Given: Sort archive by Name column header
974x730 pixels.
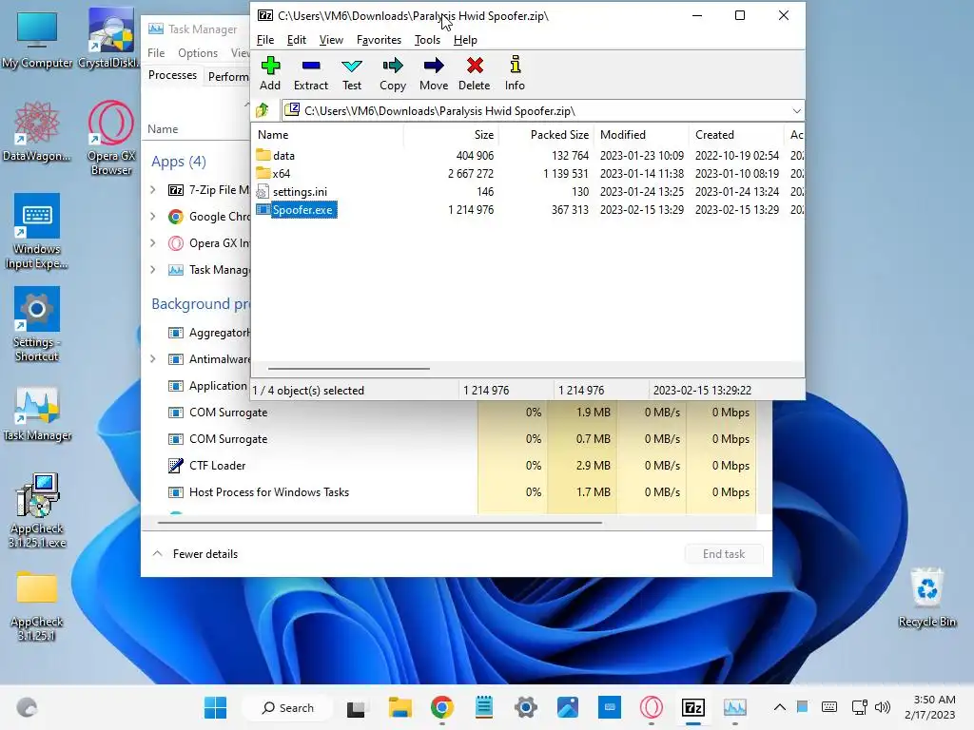Looking at the screenshot, I should 327,135.
